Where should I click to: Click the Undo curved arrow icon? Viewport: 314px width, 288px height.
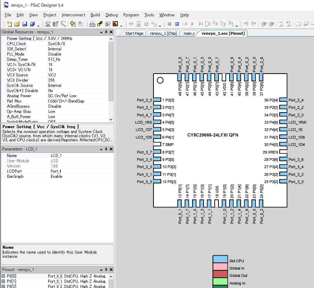pos(246,24)
